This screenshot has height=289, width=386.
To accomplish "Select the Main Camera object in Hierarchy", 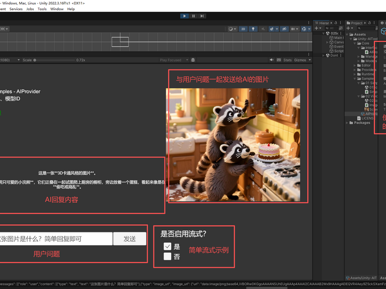I will [x=336, y=38].
